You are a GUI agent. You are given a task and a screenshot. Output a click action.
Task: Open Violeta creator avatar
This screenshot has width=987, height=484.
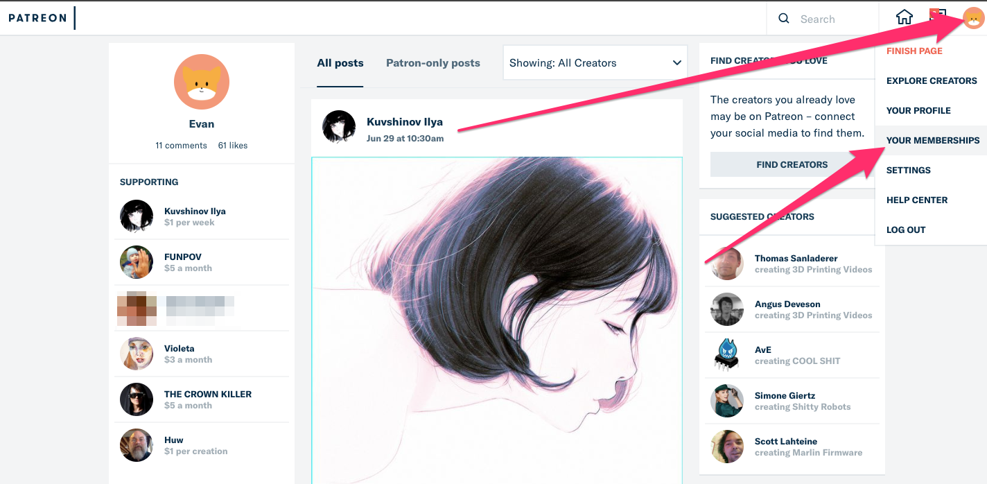point(137,354)
